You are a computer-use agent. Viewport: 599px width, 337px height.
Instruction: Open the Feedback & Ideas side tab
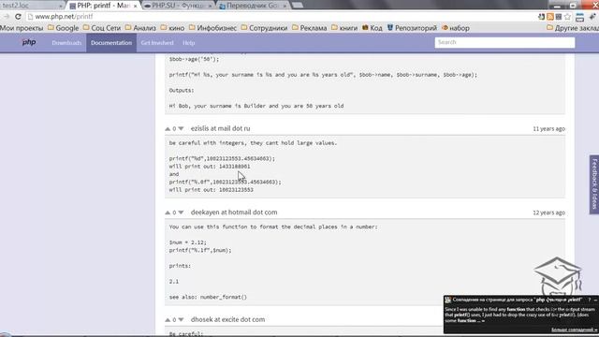click(594, 184)
